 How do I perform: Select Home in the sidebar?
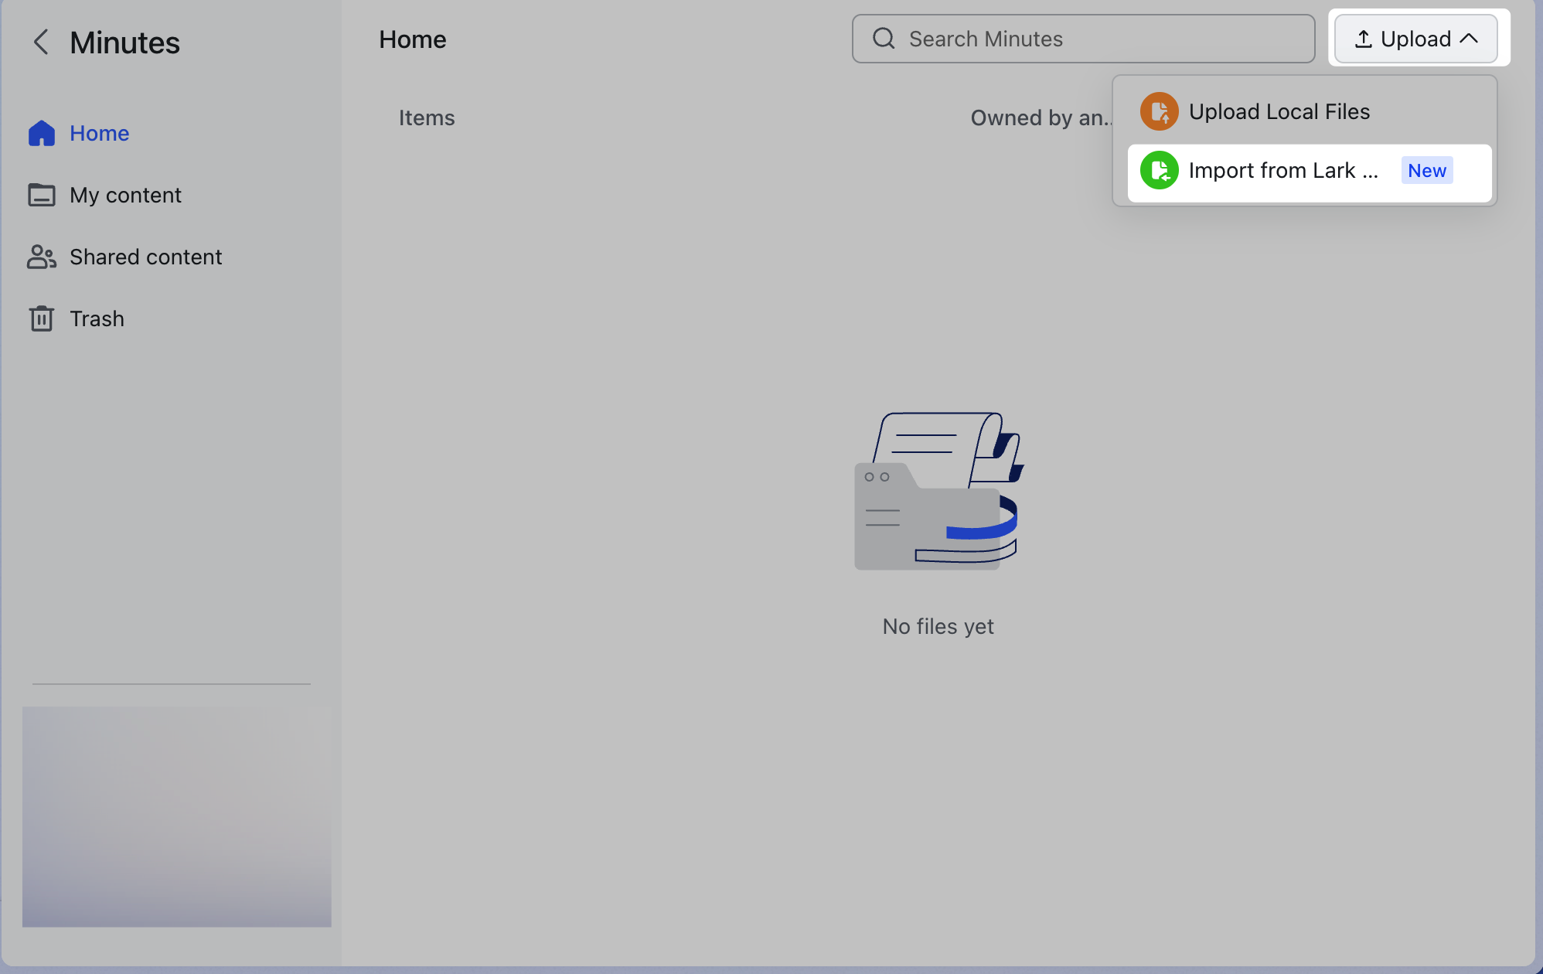(x=99, y=133)
